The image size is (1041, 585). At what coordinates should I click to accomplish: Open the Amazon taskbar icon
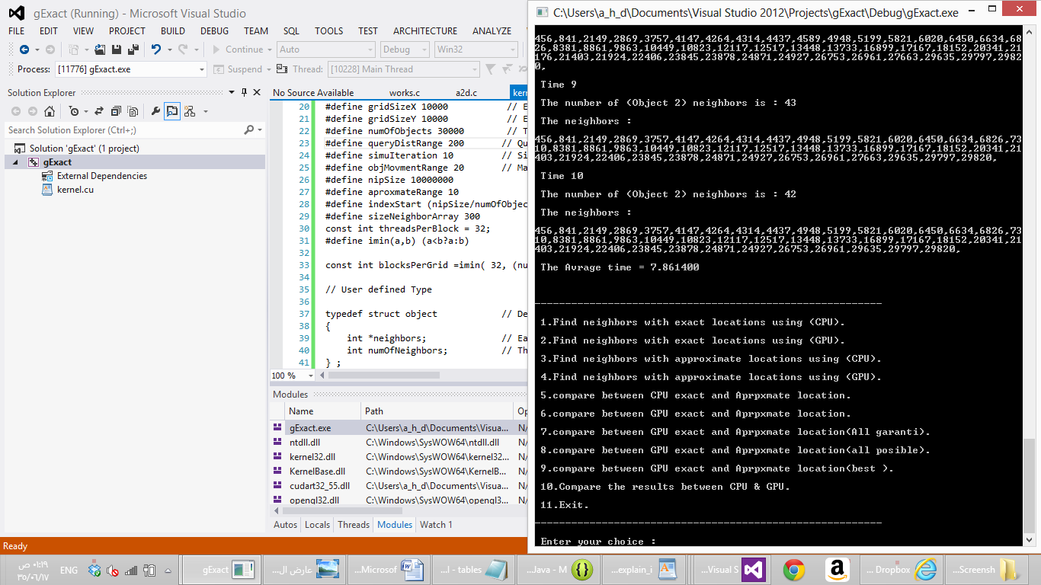coord(837,569)
